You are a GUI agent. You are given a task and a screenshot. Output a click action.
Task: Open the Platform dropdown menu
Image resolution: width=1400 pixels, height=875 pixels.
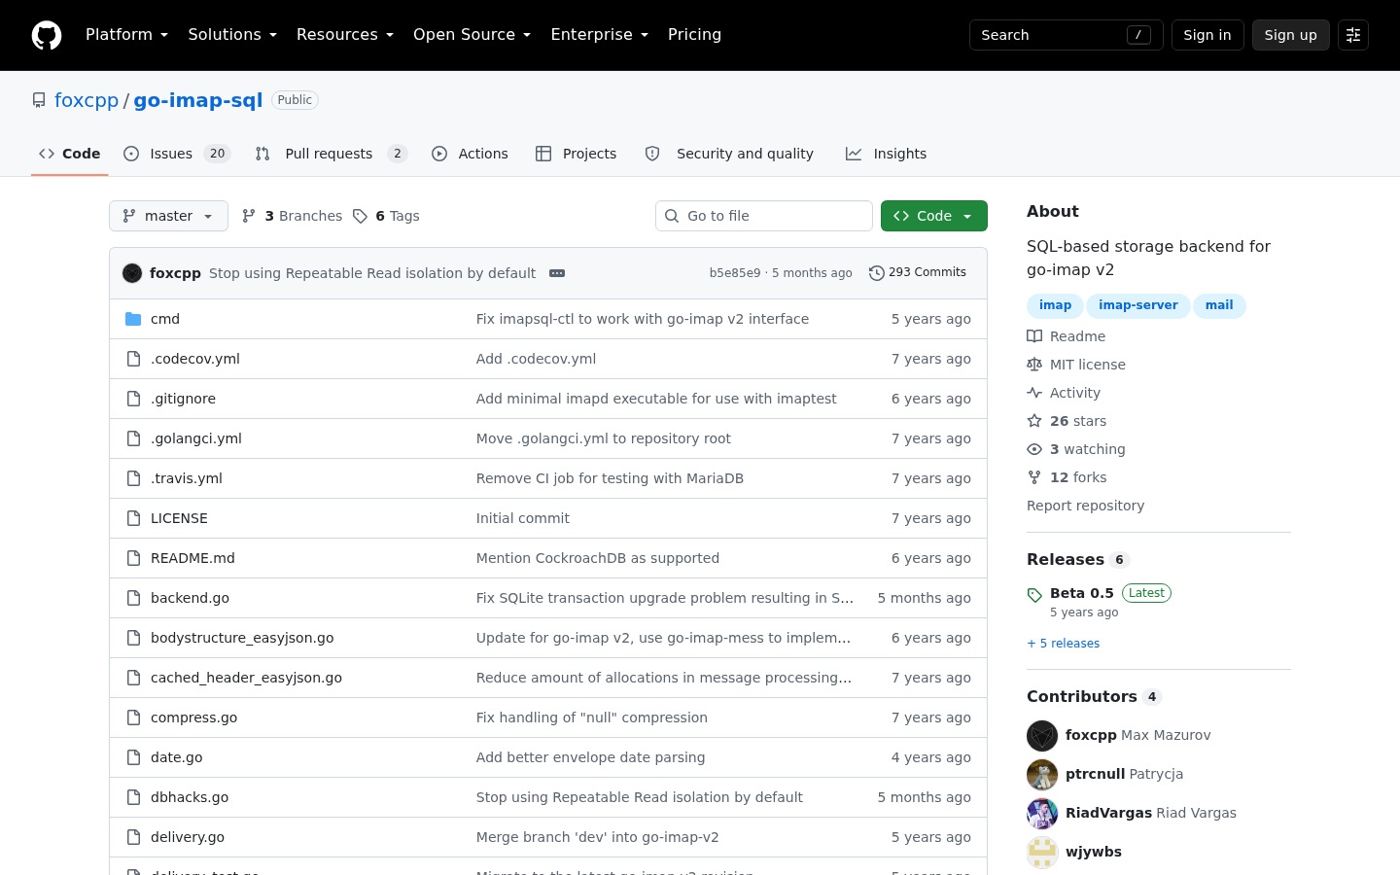tap(127, 35)
